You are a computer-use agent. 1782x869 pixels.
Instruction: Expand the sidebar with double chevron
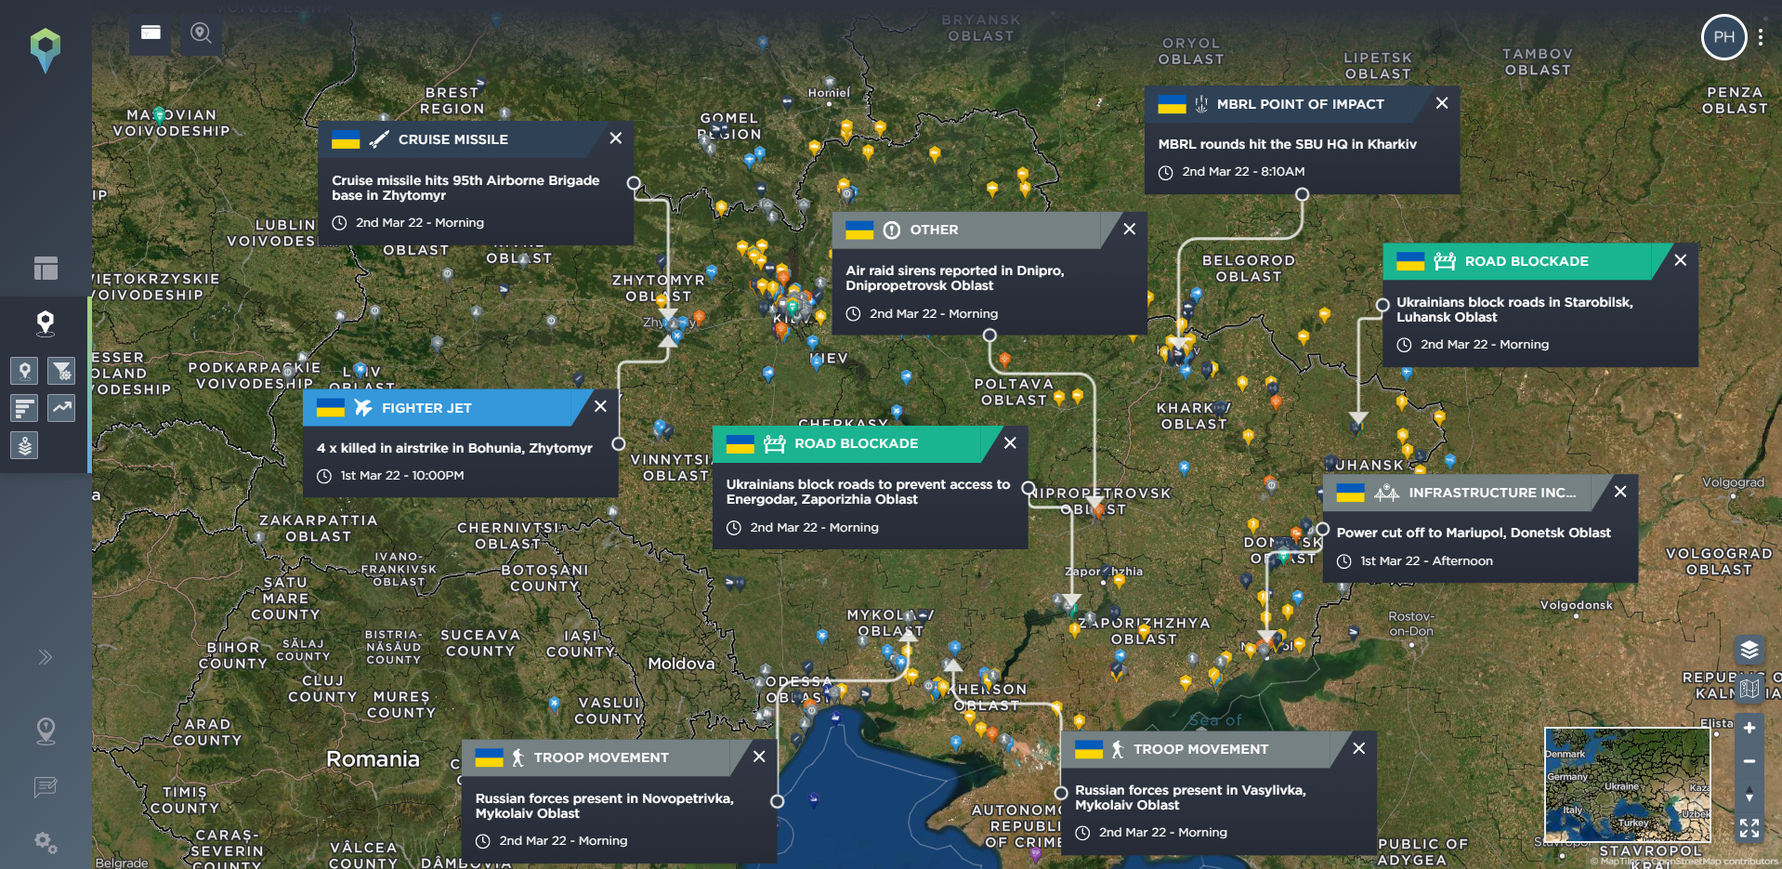(46, 657)
